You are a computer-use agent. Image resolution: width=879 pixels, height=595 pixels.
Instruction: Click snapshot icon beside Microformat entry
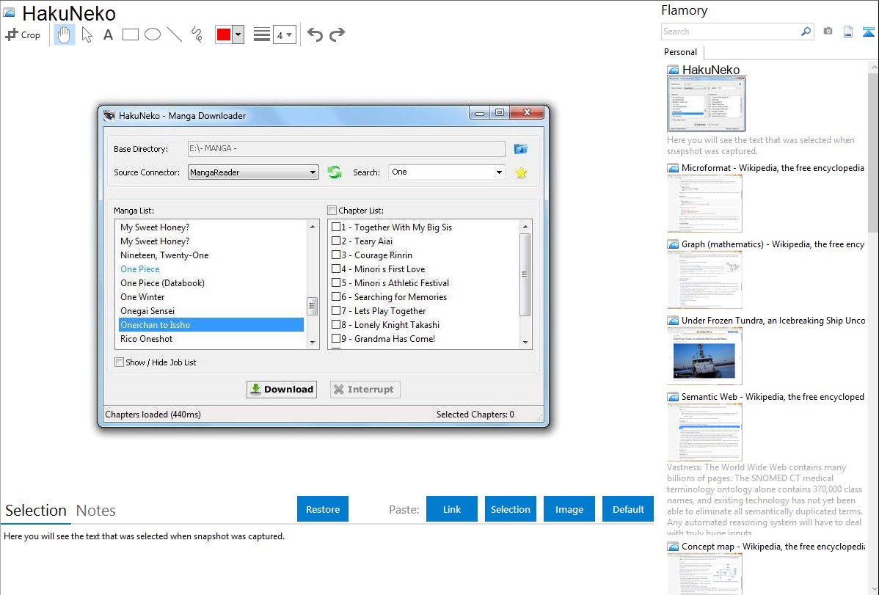tap(673, 168)
